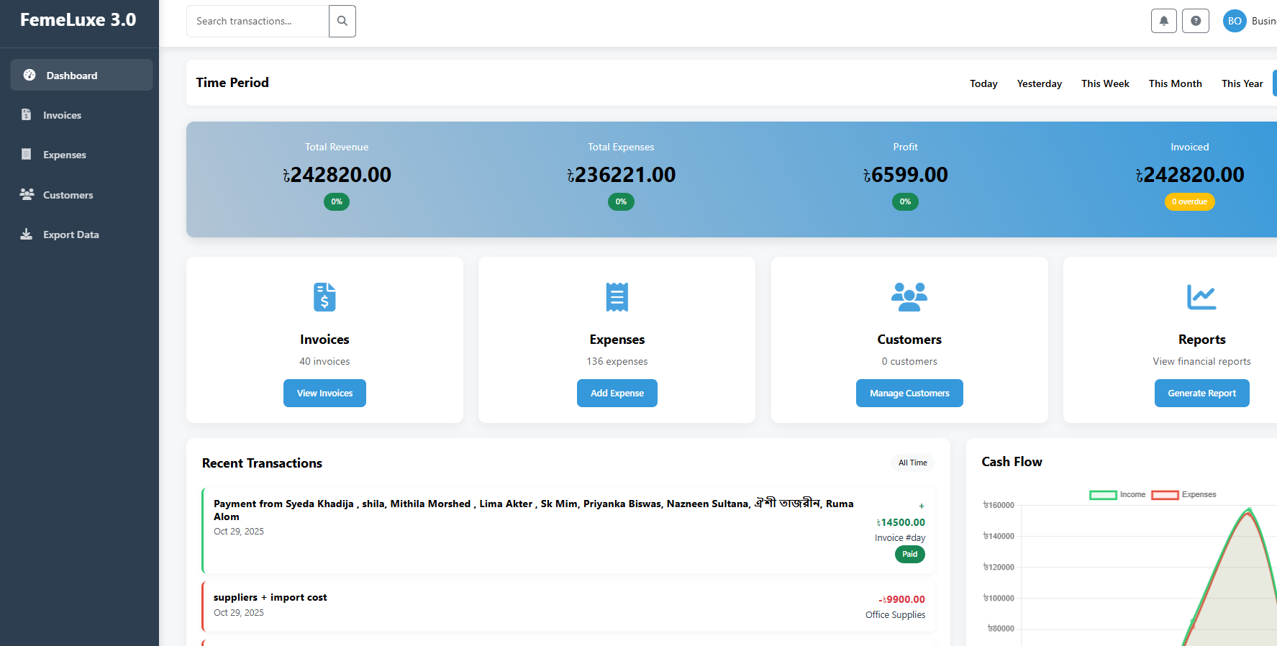This screenshot has width=1277, height=646.
Task: Click the Expenses card receipt icon
Action: click(617, 297)
